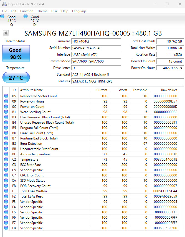Click the Features field

(127, 81)
